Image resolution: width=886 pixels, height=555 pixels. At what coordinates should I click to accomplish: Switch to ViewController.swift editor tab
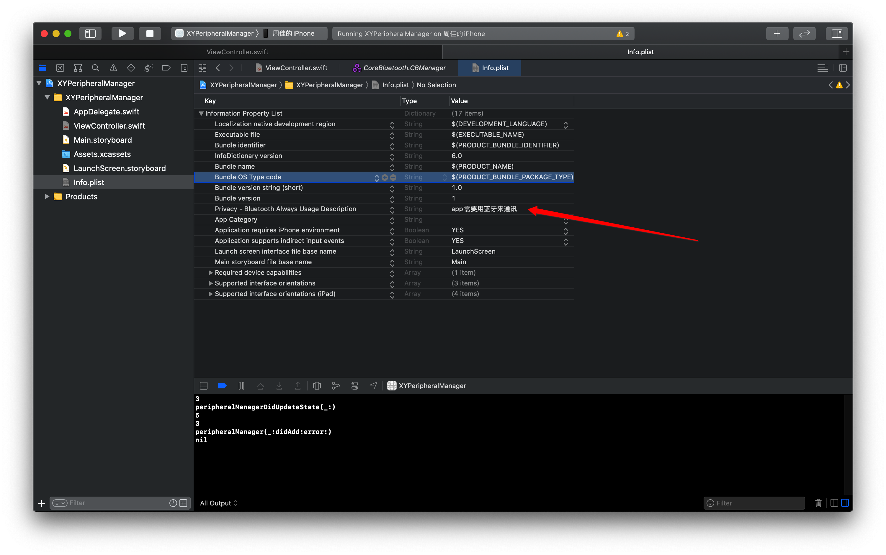(x=296, y=68)
